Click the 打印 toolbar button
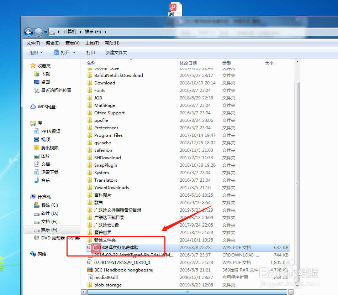The image size is (338, 295). [90, 52]
